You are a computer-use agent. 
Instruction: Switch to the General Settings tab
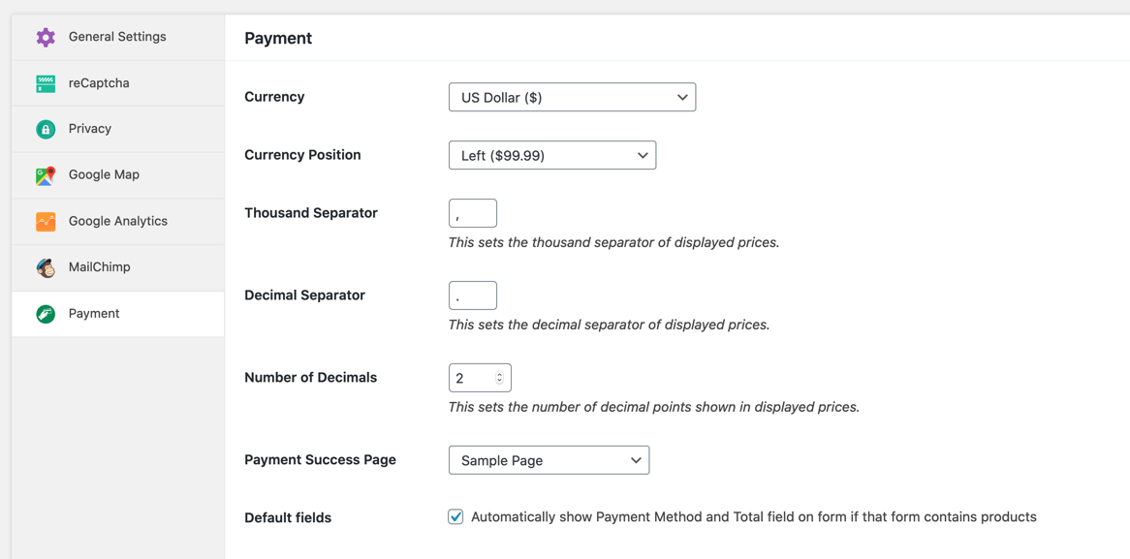point(117,37)
